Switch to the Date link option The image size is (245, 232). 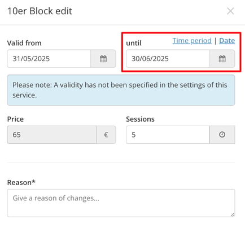click(227, 41)
